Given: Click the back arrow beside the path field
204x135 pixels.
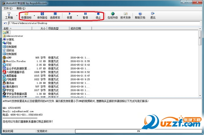Looking at the screenshot, I should pyautogui.click(x=5, y=23).
